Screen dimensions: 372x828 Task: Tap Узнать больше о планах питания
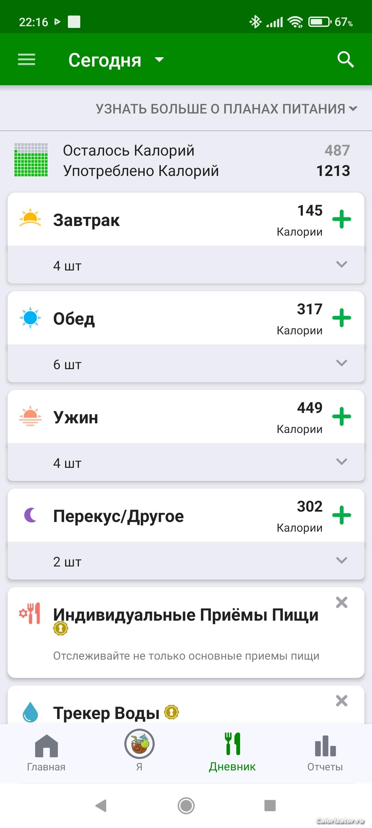pyautogui.click(x=226, y=109)
